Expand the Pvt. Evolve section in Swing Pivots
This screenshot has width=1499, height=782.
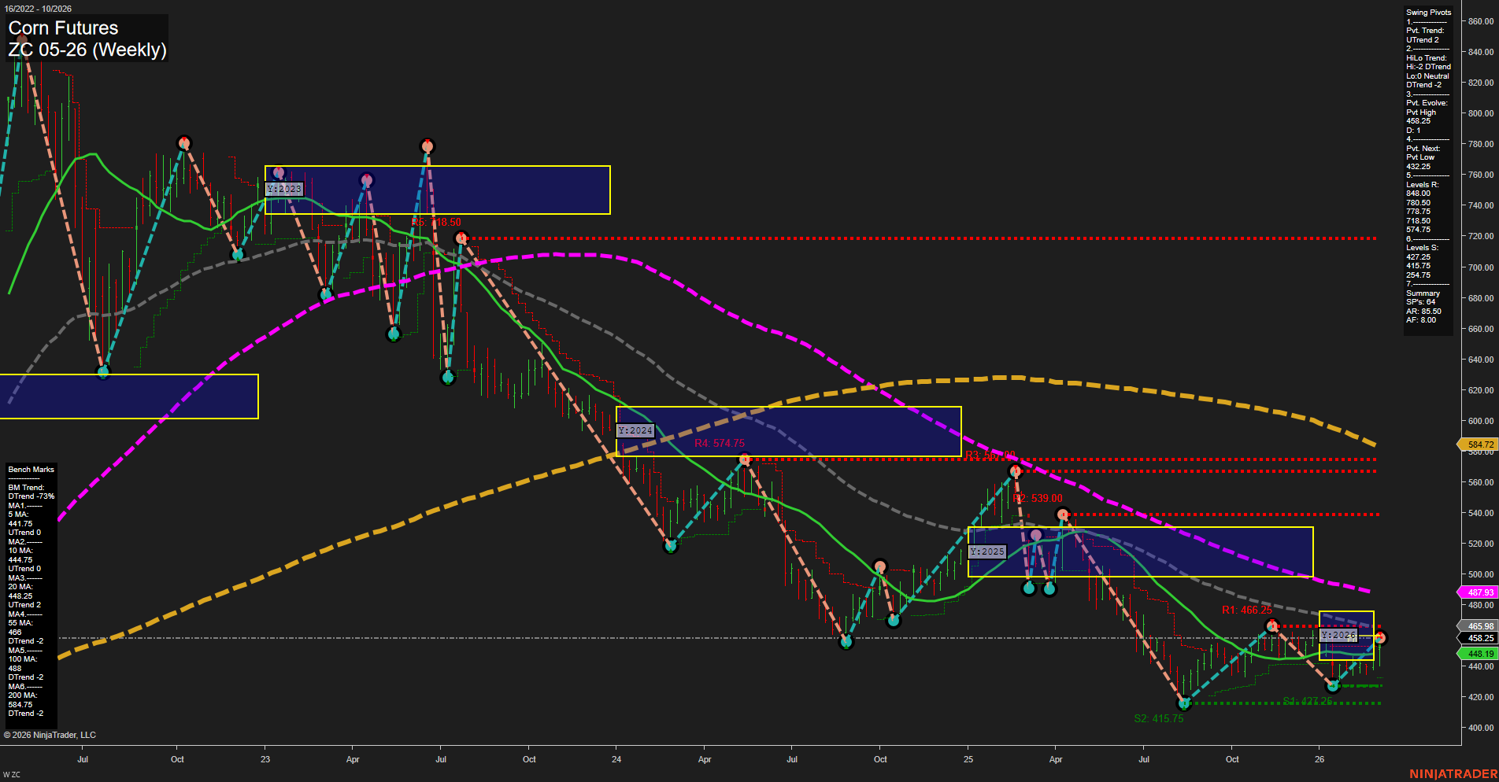click(x=1426, y=102)
